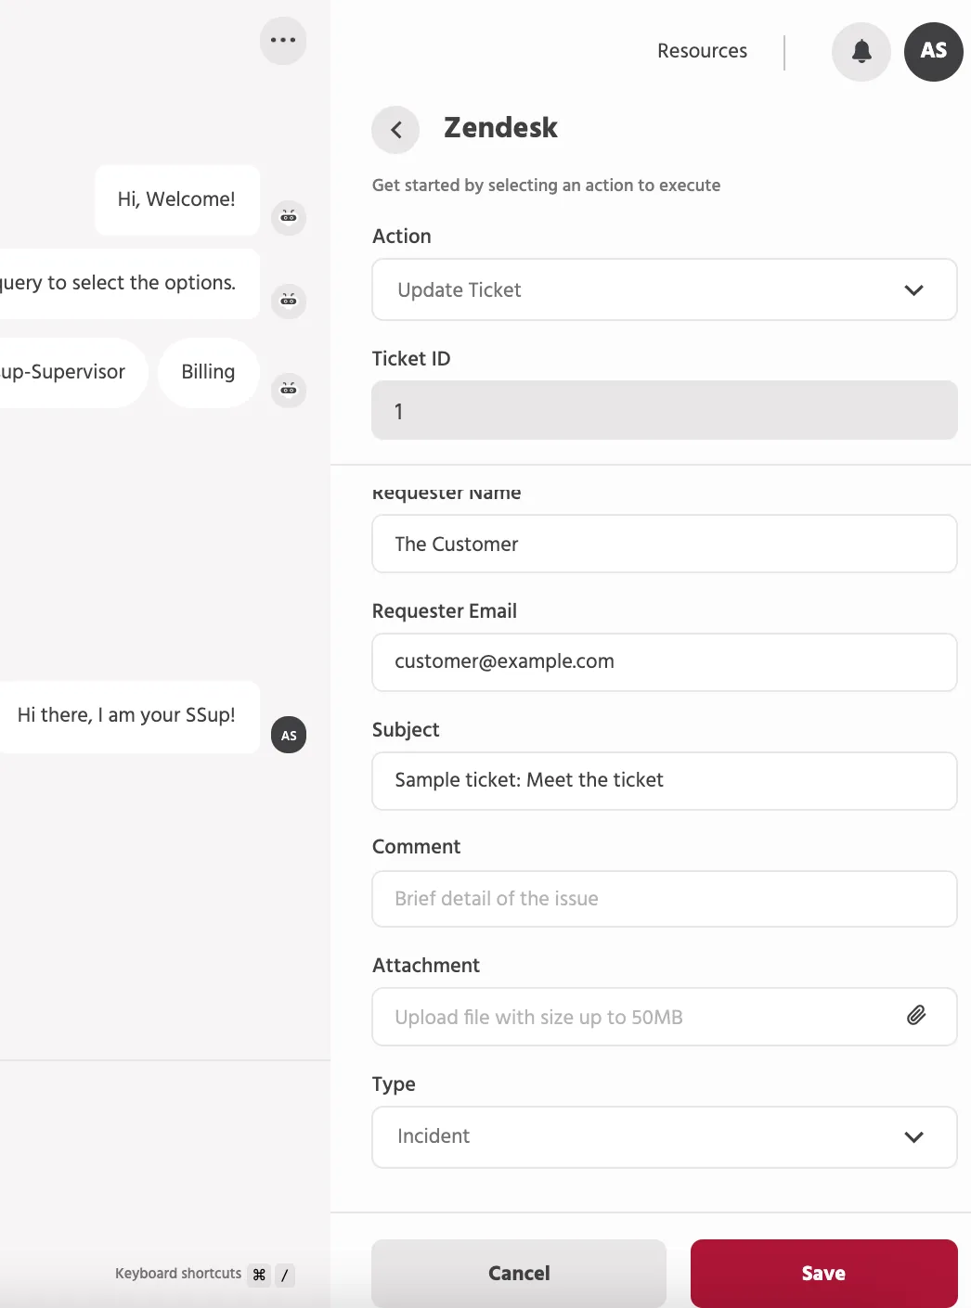The height and width of the screenshot is (1308, 971).
Task: Click the bot avatar beside Hi, Welcome!
Action: pyautogui.click(x=289, y=218)
